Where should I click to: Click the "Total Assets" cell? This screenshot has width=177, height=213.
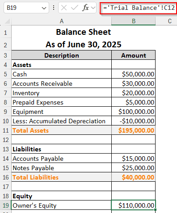click(62, 130)
